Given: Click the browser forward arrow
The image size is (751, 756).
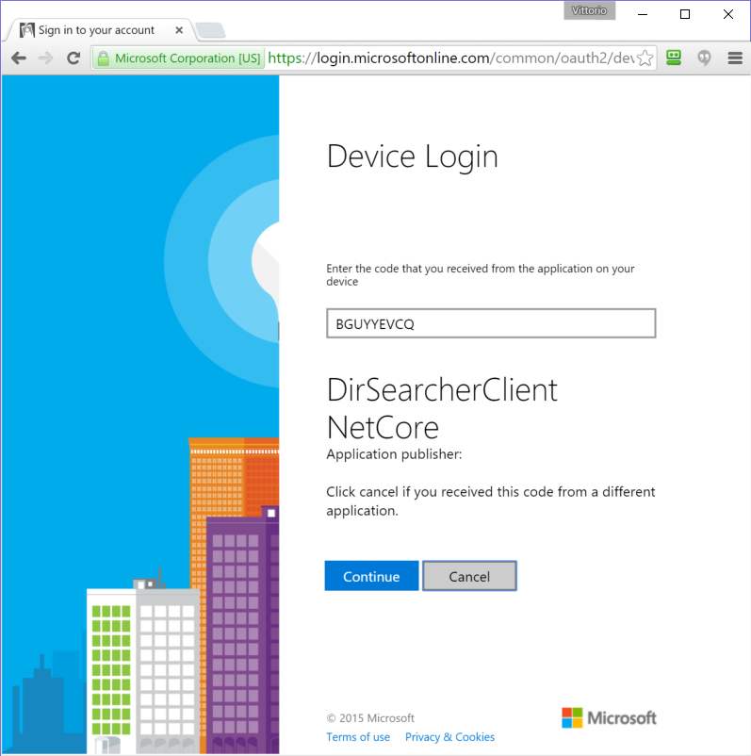Looking at the screenshot, I should (x=45, y=58).
